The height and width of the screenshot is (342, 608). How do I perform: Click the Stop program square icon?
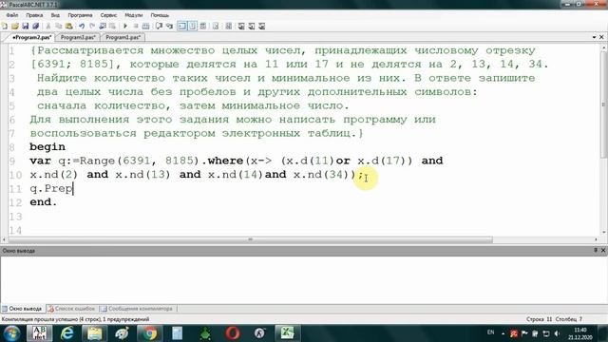click(x=136, y=26)
